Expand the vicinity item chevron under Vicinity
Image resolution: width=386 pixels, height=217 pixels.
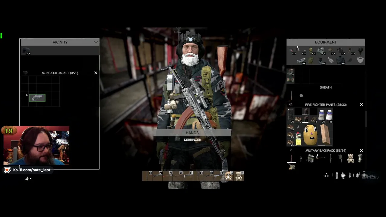point(28,54)
